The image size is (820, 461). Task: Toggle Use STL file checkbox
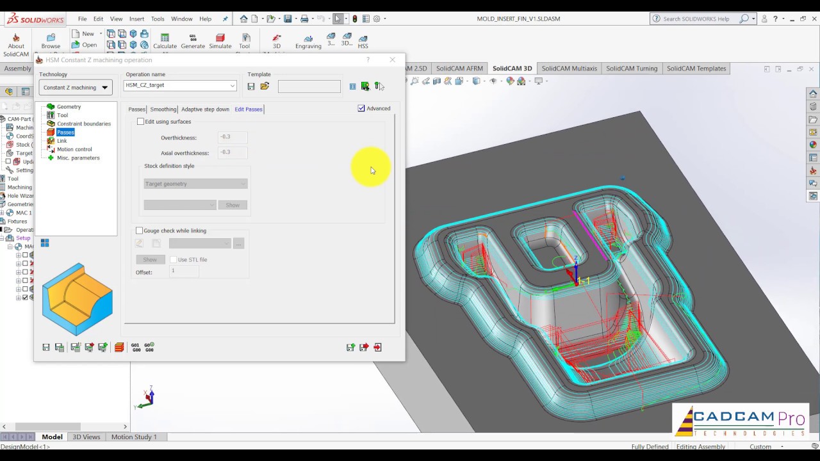coord(173,259)
